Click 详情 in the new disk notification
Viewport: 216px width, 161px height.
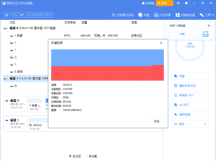(182, 34)
